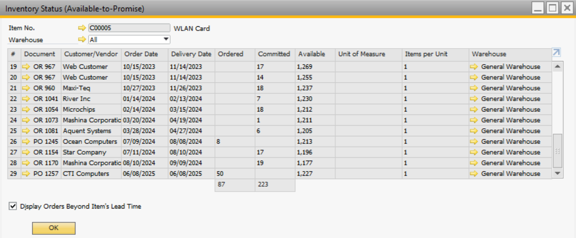Open PO 1245 document link arrow
The image size is (576, 238).
point(26,141)
